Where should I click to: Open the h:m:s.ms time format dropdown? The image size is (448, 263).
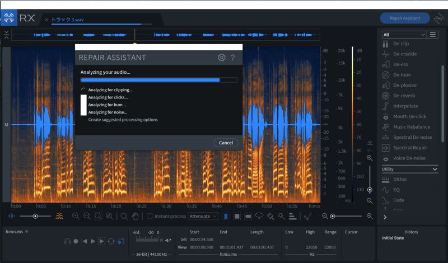tap(17, 232)
